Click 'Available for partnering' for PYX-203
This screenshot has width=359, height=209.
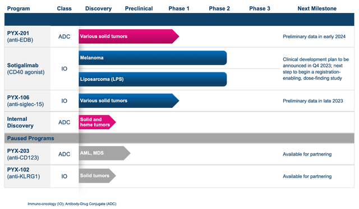307,154
